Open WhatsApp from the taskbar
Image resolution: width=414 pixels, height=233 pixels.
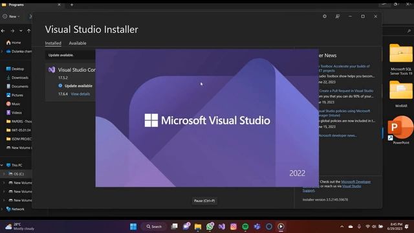(210, 227)
